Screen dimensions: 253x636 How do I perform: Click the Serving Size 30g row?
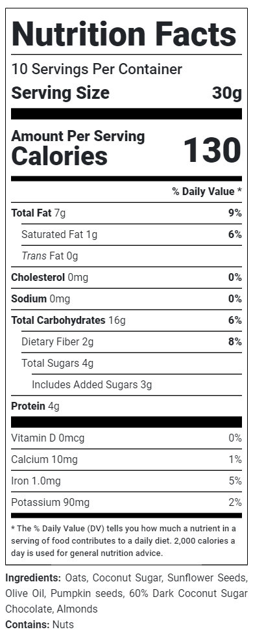click(x=126, y=93)
